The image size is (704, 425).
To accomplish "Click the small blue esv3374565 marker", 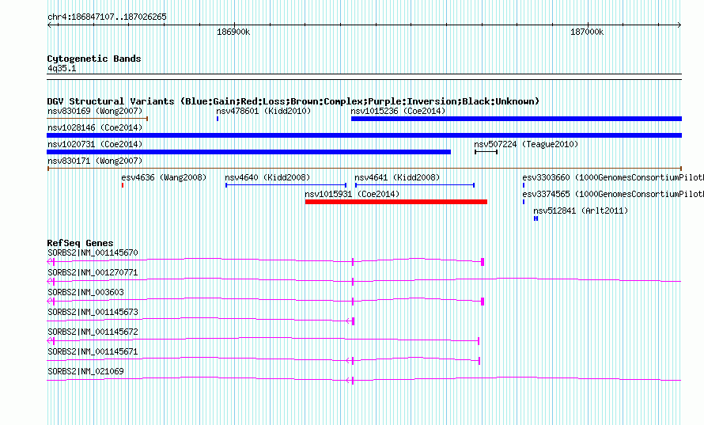I will tap(524, 202).
